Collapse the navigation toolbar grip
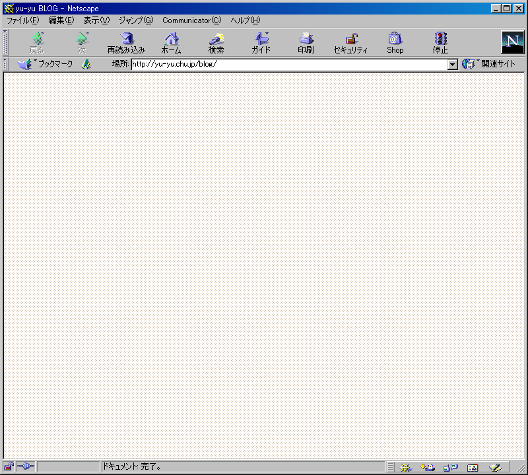 (x=5, y=43)
